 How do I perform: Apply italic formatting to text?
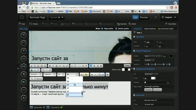pos(53,66)
